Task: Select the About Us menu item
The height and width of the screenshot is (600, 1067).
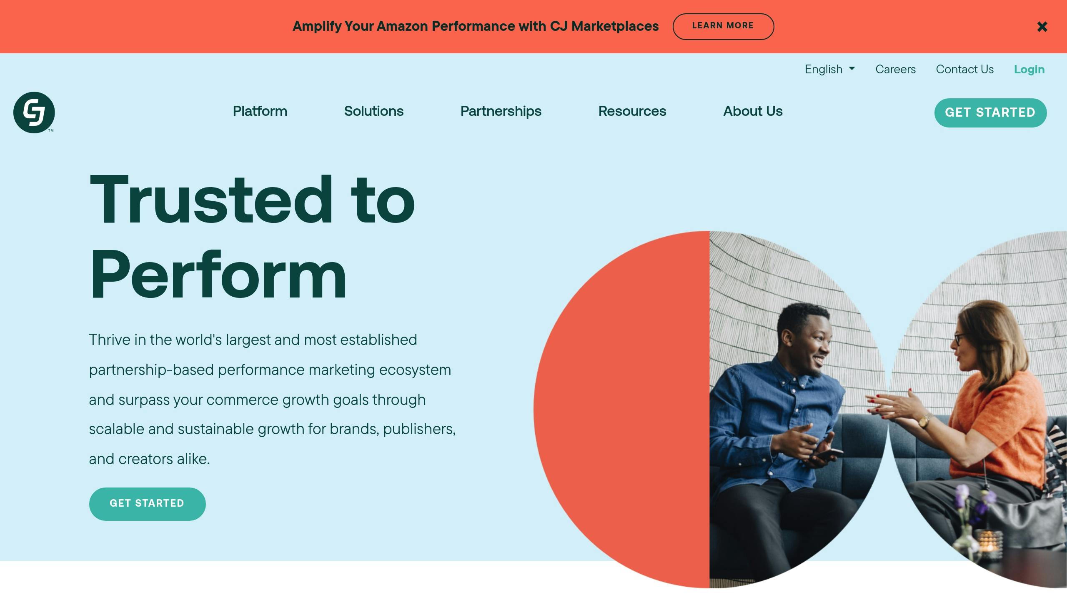Action: [753, 111]
